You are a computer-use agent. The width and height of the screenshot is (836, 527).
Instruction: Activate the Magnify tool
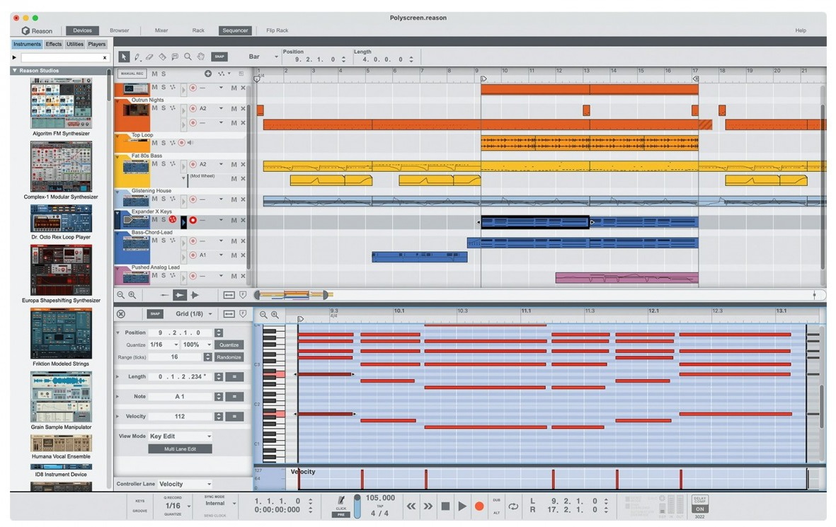pyautogui.click(x=188, y=57)
